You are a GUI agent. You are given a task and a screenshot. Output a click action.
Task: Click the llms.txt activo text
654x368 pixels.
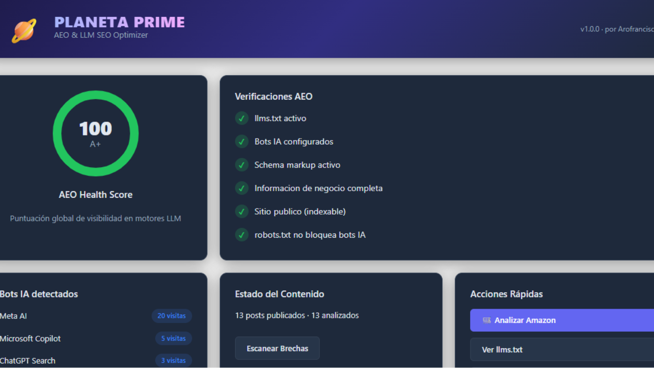click(x=281, y=119)
